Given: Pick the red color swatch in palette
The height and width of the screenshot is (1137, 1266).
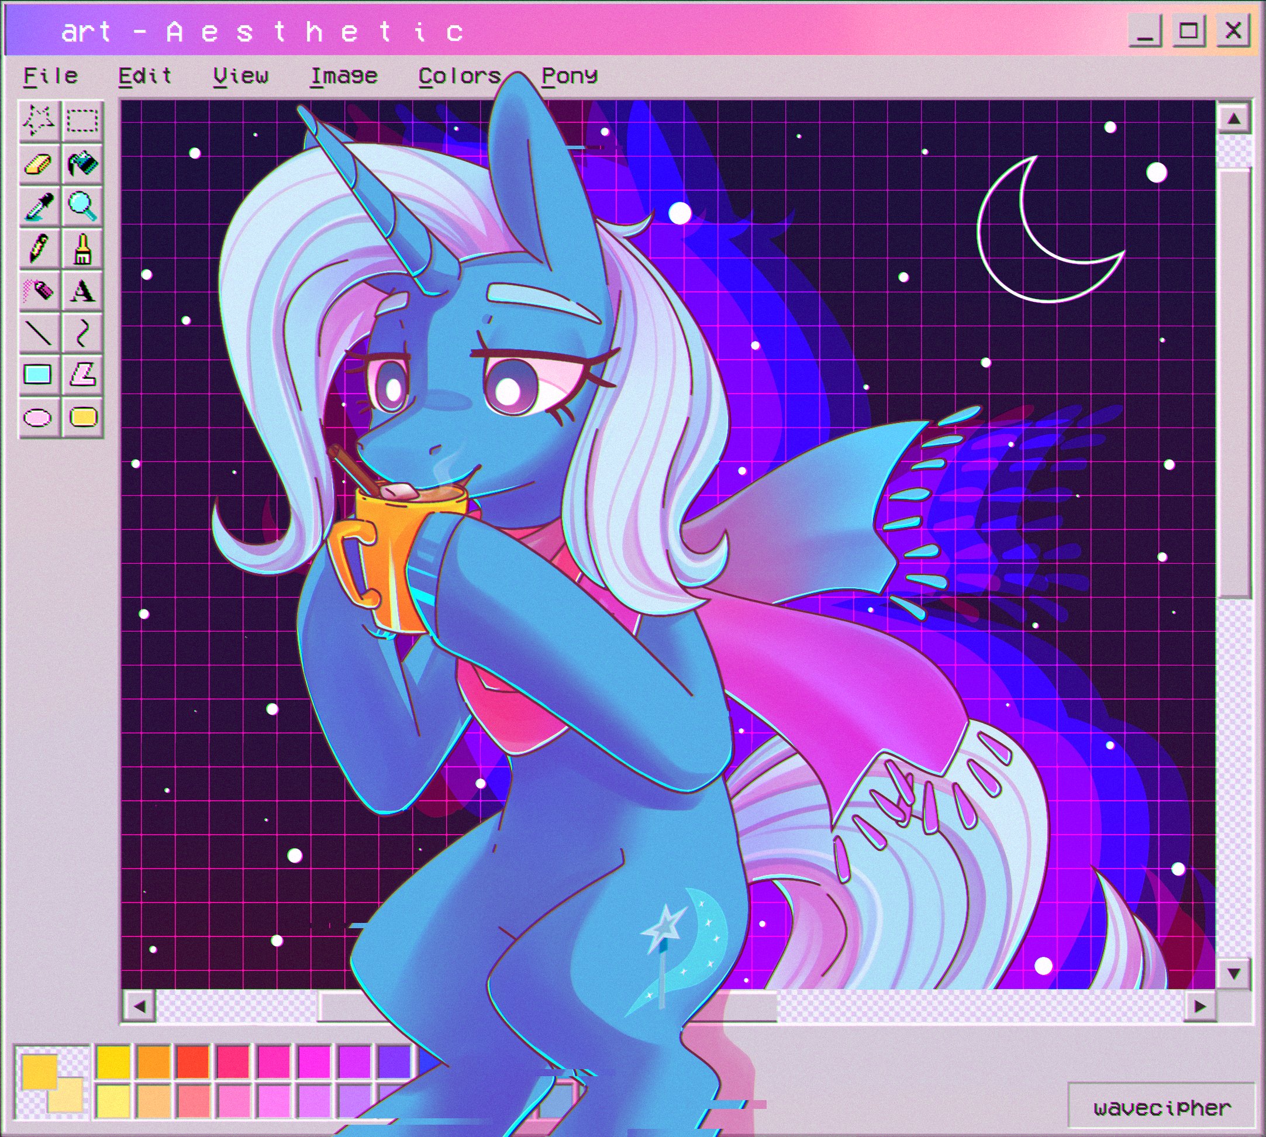Looking at the screenshot, I should tap(193, 1062).
